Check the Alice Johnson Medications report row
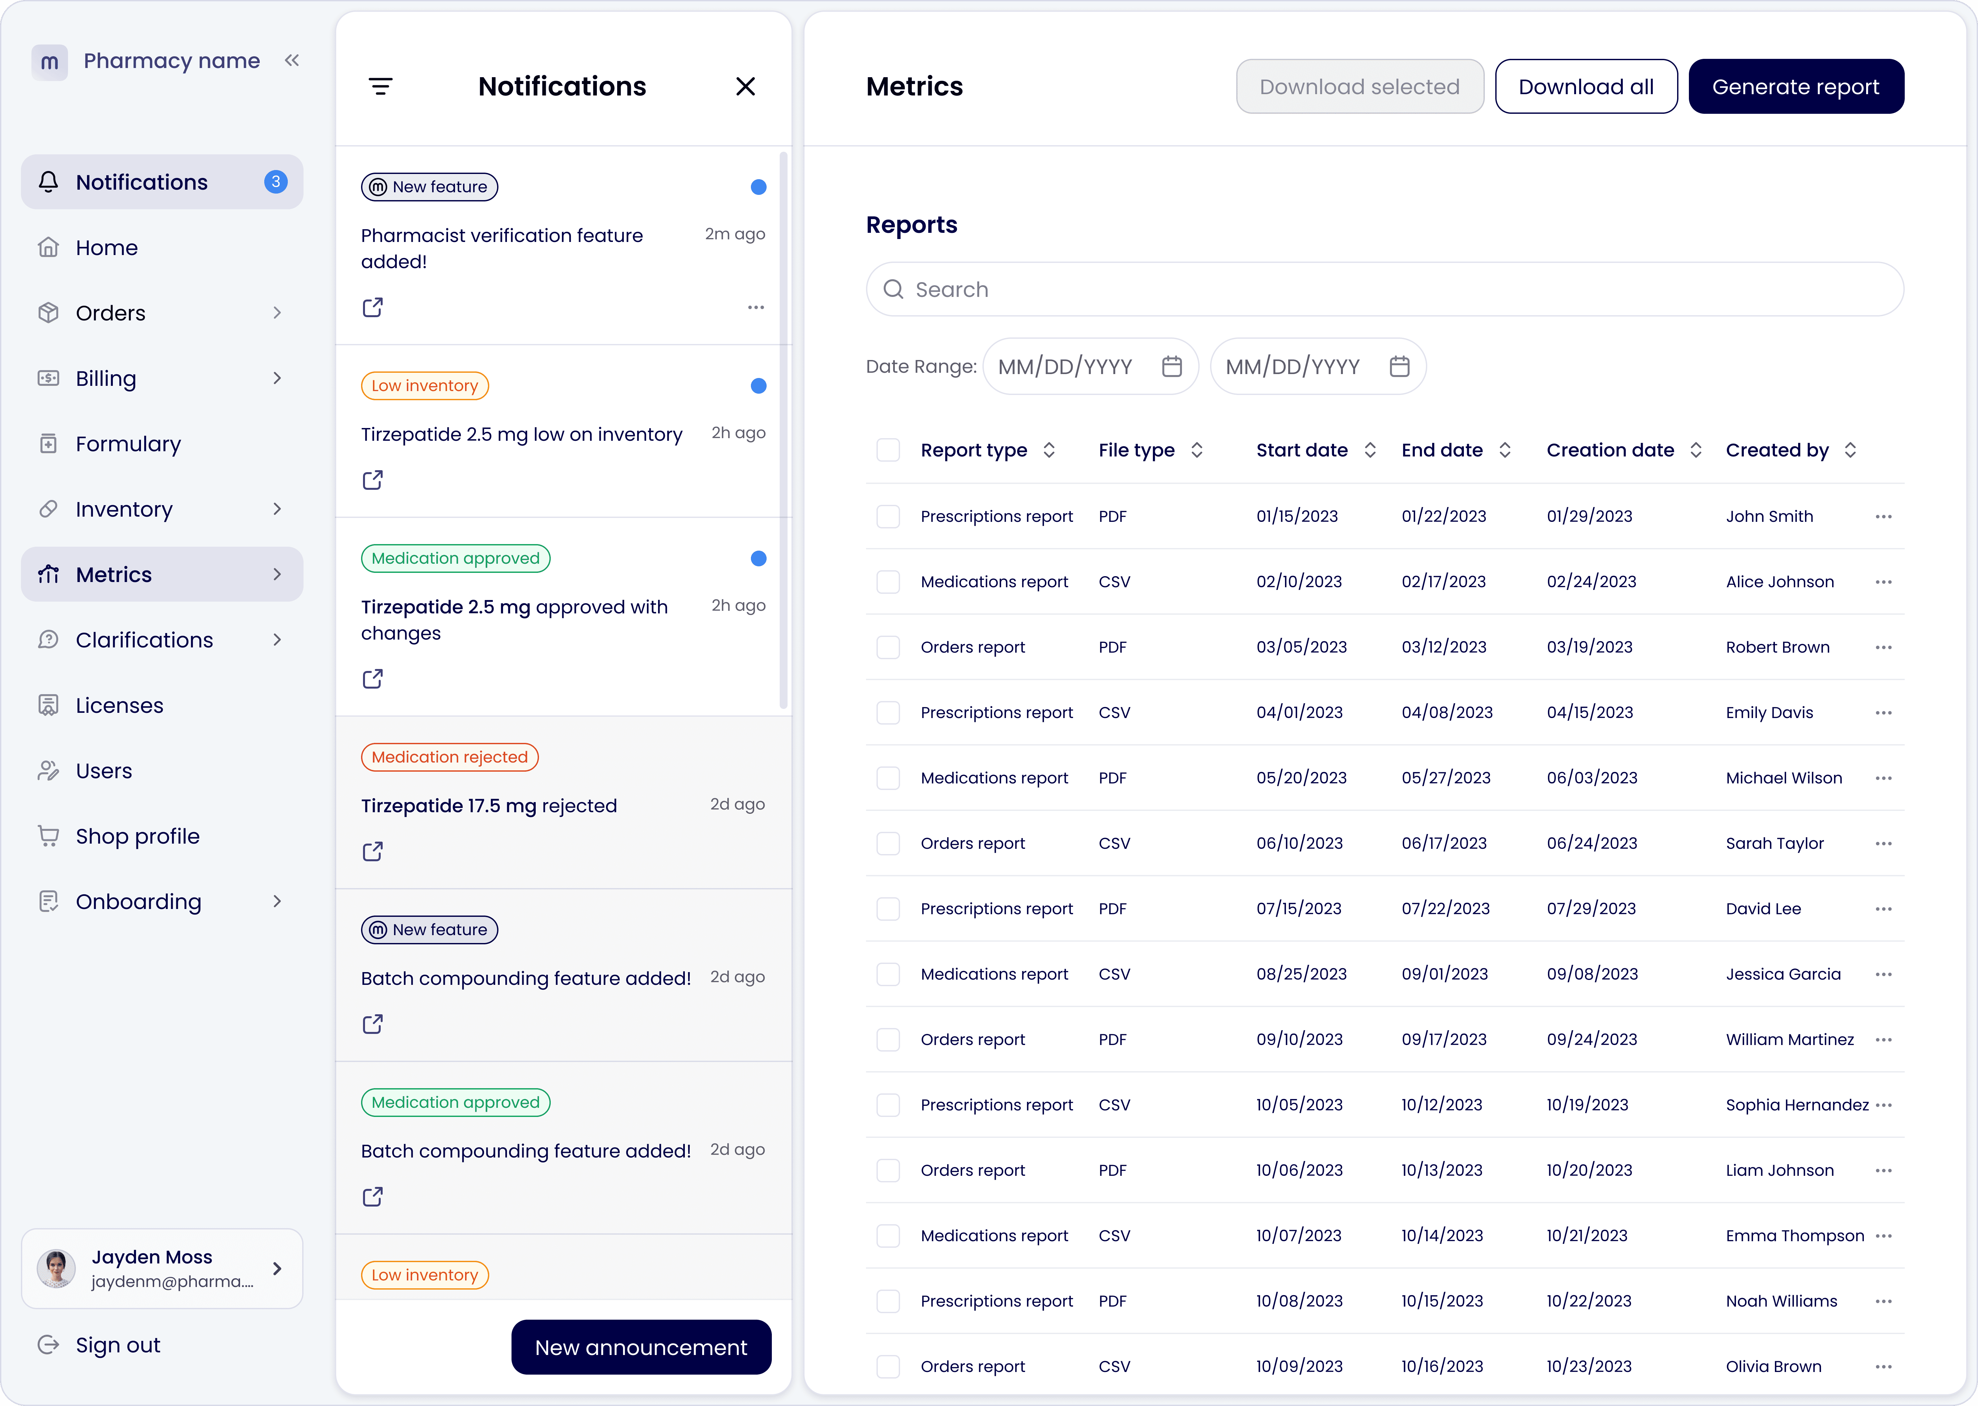 tap(888, 582)
